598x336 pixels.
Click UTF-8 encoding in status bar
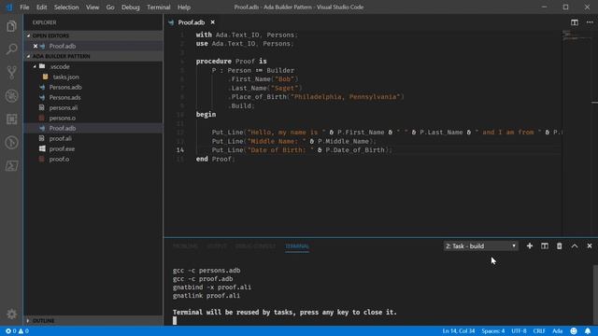[519, 331]
